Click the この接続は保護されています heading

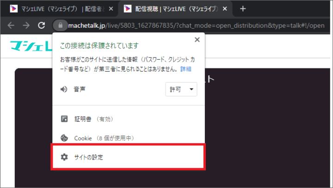click(x=99, y=45)
